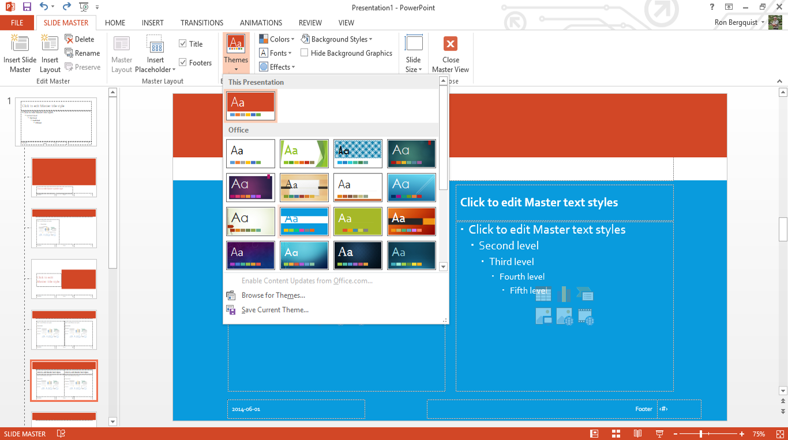Delete the selected layout via Delete icon
This screenshot has height=440, width=788.
coord(69,39)
